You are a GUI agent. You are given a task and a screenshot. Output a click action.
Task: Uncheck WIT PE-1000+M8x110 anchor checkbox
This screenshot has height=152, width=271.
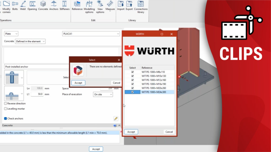click(133, 72)
